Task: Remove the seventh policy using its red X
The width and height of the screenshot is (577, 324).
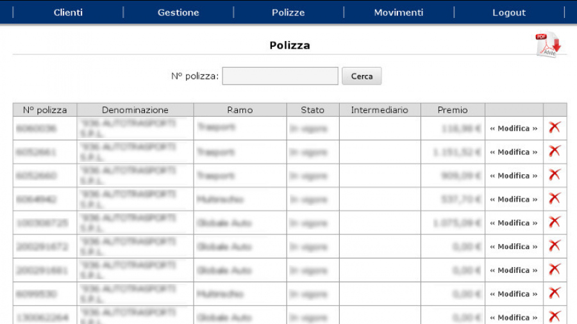Action: coord(555,270)
